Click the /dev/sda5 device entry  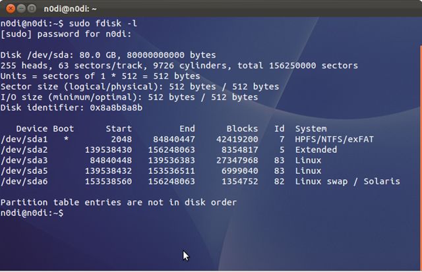24,171
